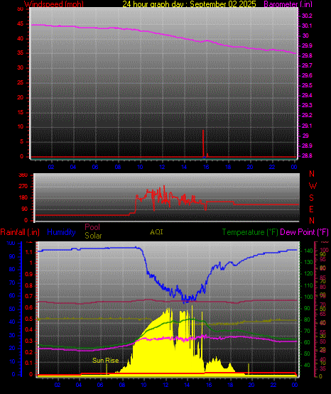
Task: Click the 0.3 rainfall axis value
Action: (29, 341)
